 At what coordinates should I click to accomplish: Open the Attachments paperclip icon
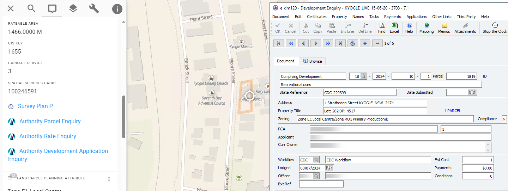click(465, 28)
